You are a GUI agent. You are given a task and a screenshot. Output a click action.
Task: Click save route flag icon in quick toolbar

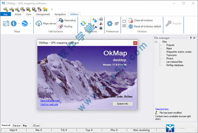click(40, 10)
